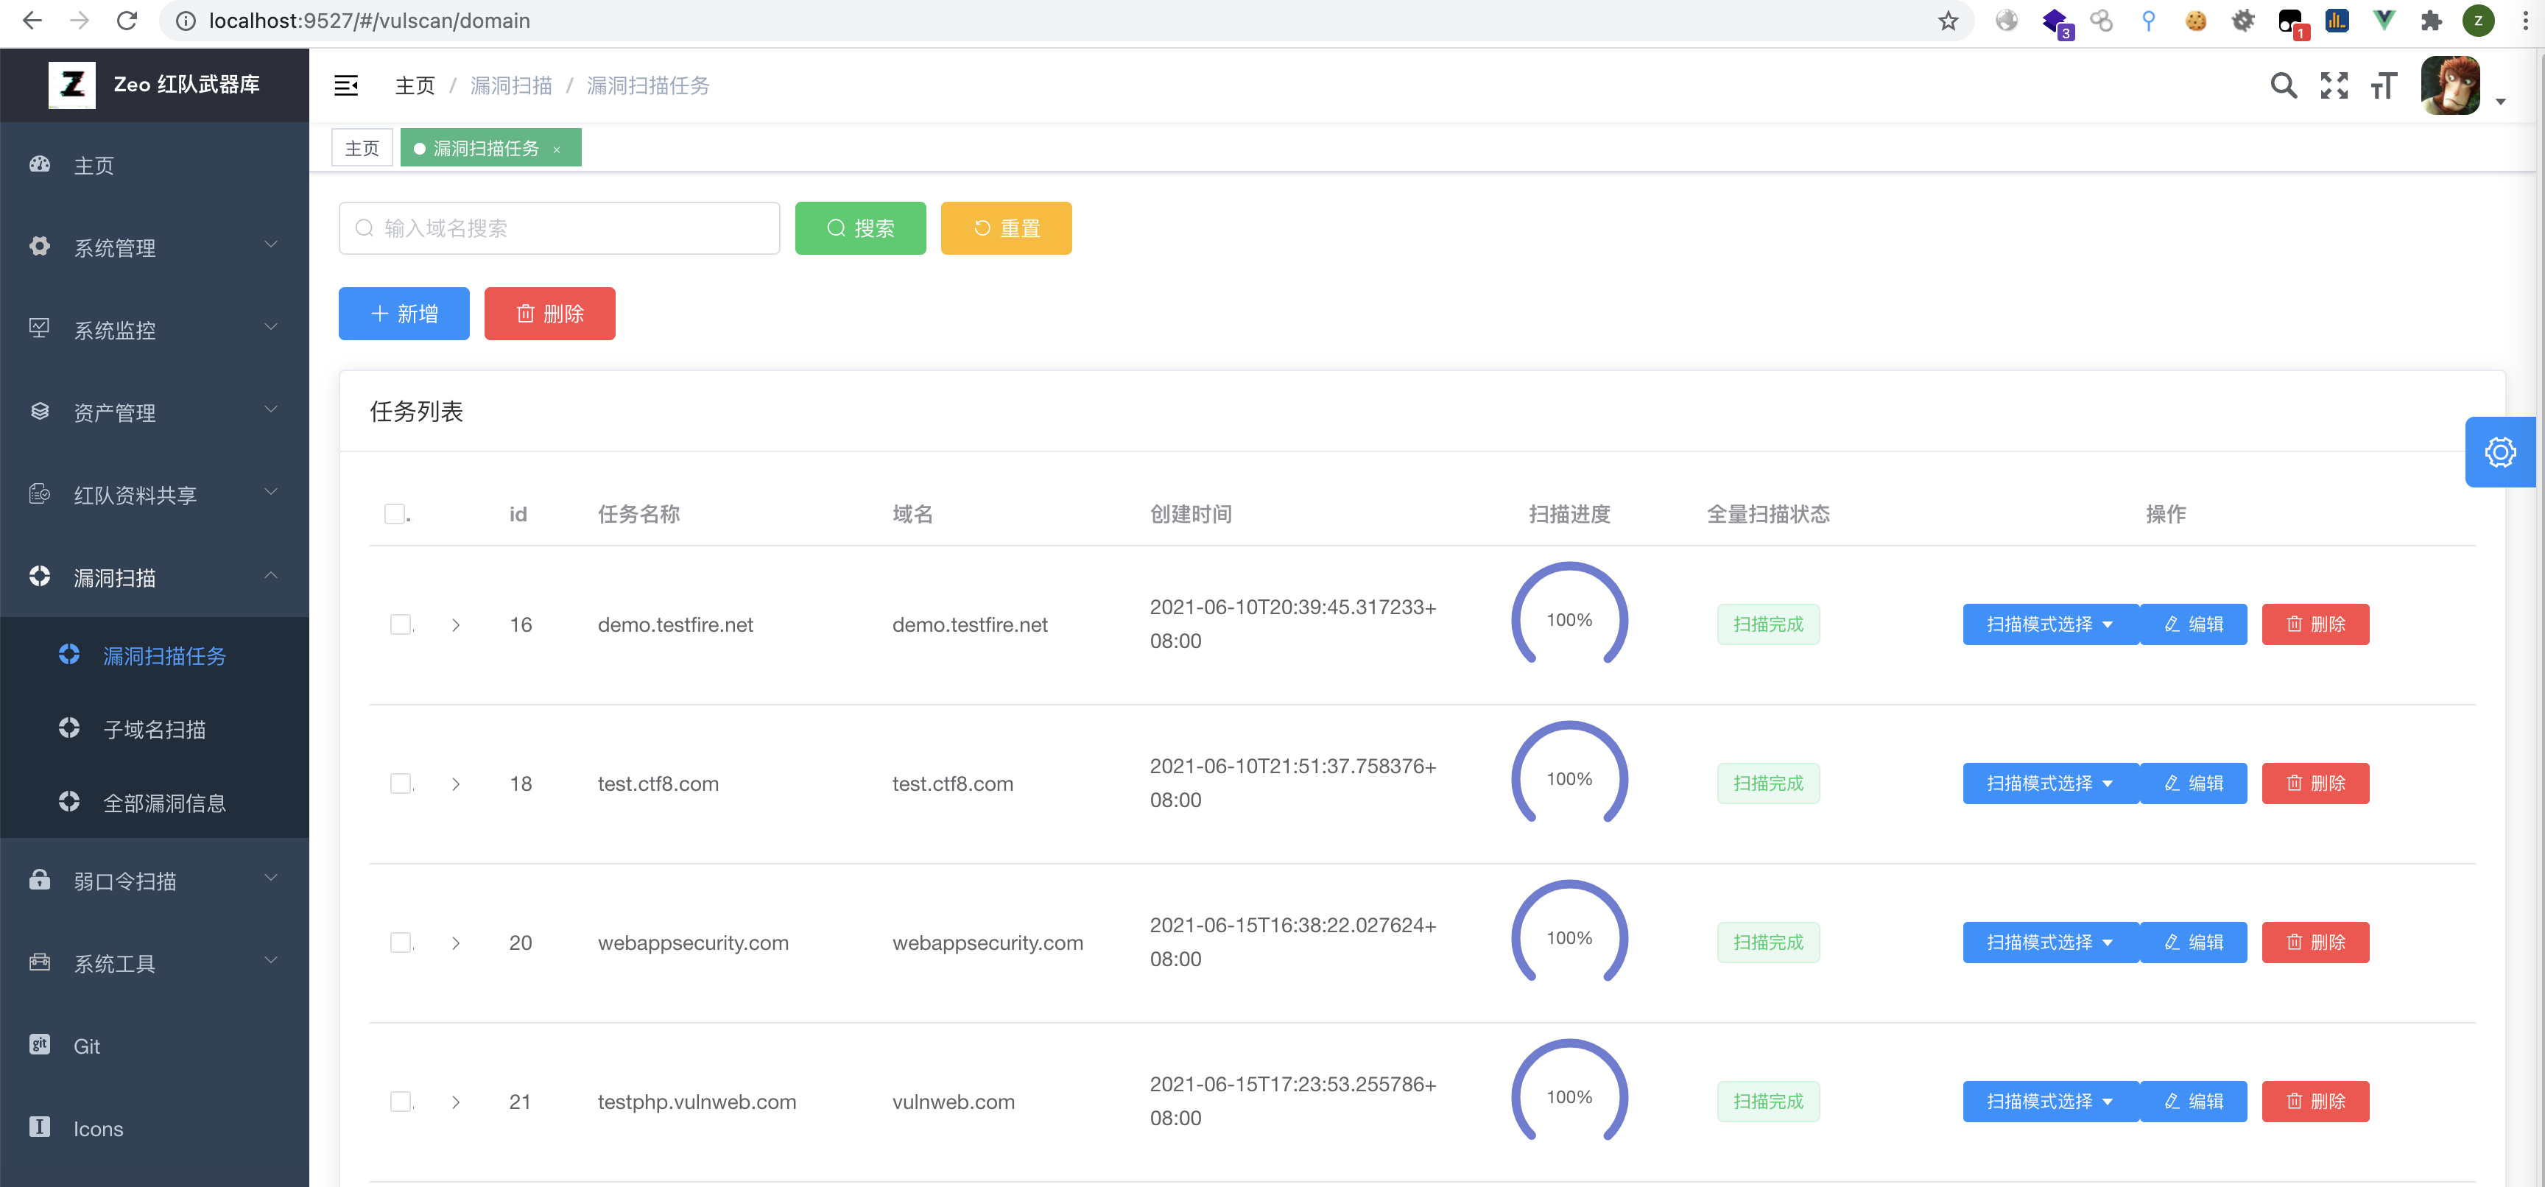The width and height of the screenshot is (2545, 1187).
Task: Open scan mode dropdown for webappsecurity.com
Action: tap(2049, 942)
